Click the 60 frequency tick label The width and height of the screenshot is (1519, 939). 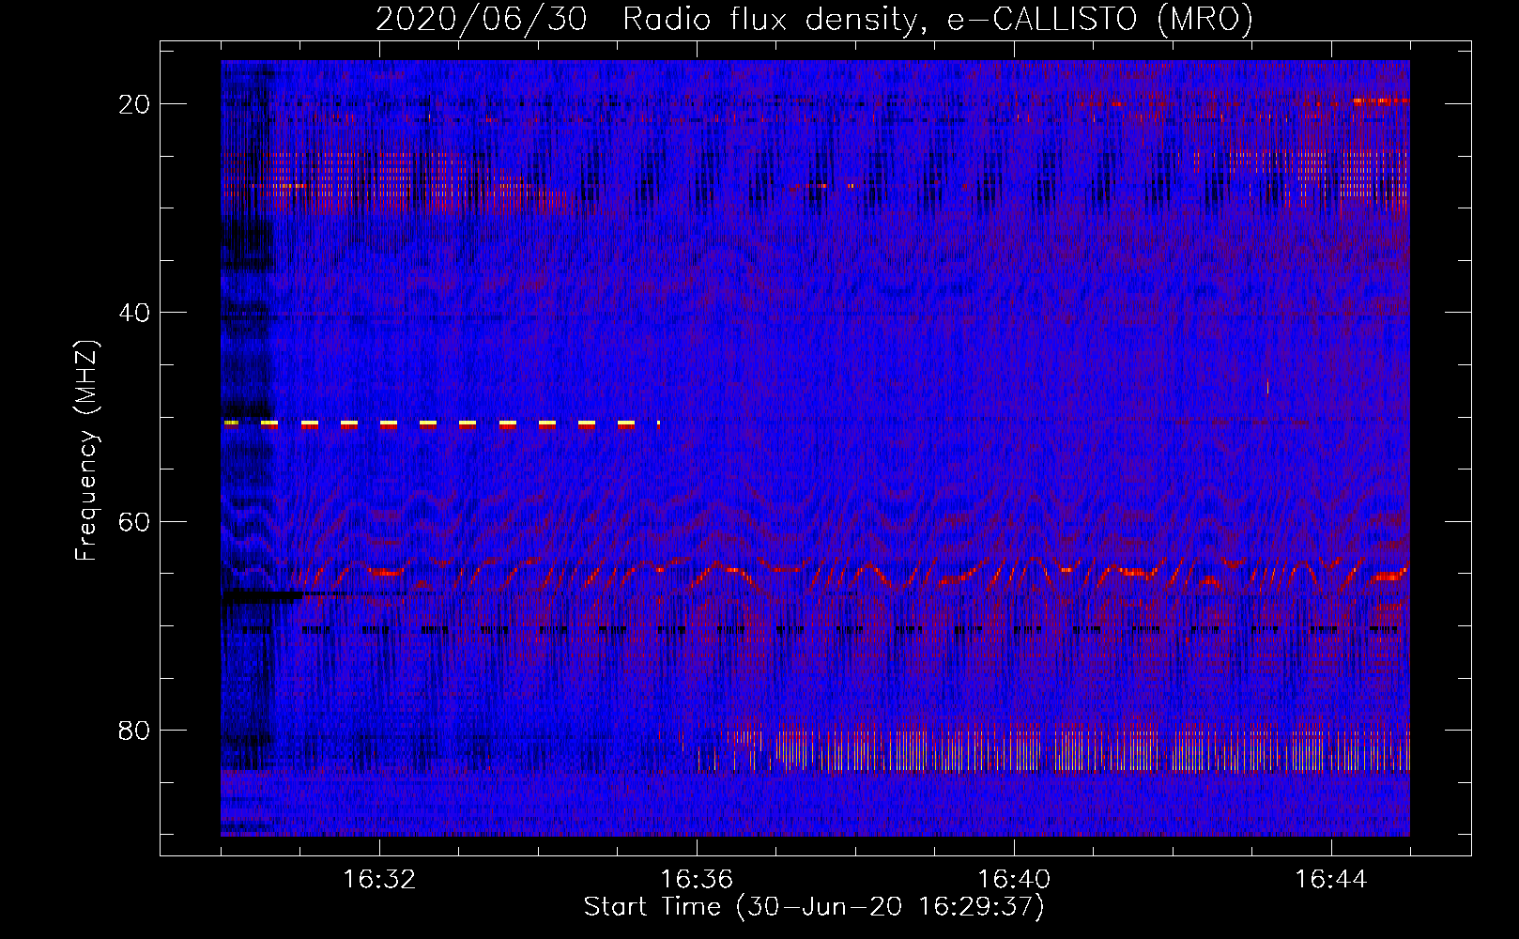134,522
